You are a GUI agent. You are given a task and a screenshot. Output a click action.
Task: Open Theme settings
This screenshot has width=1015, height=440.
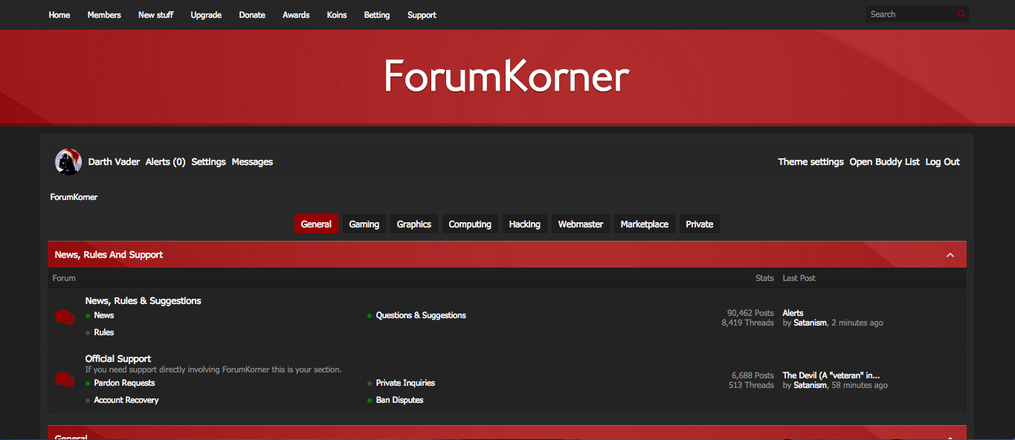[811, 162]
